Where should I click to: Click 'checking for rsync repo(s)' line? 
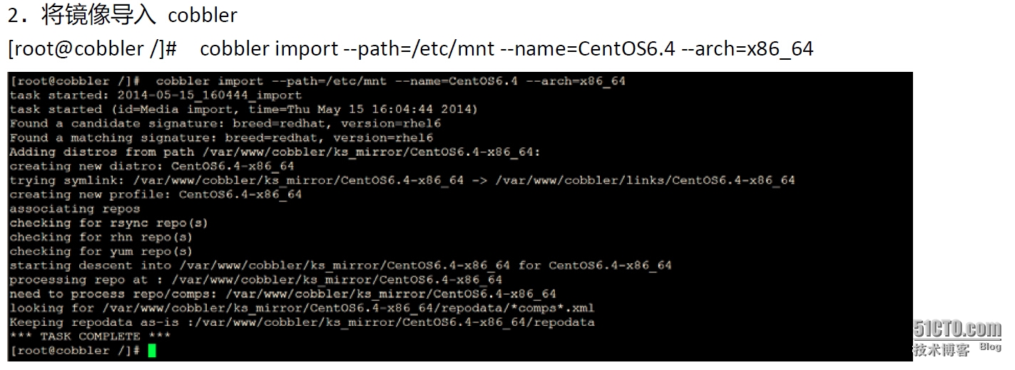pos(109,223)
